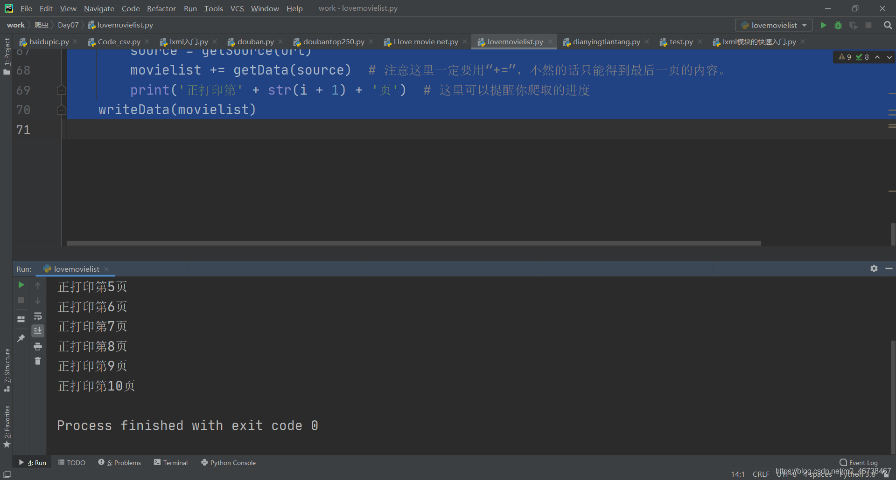Rerun lovemovielist in Run panel
The height and width of the screenshot is (480, 896).
click(x=21, y=285)
